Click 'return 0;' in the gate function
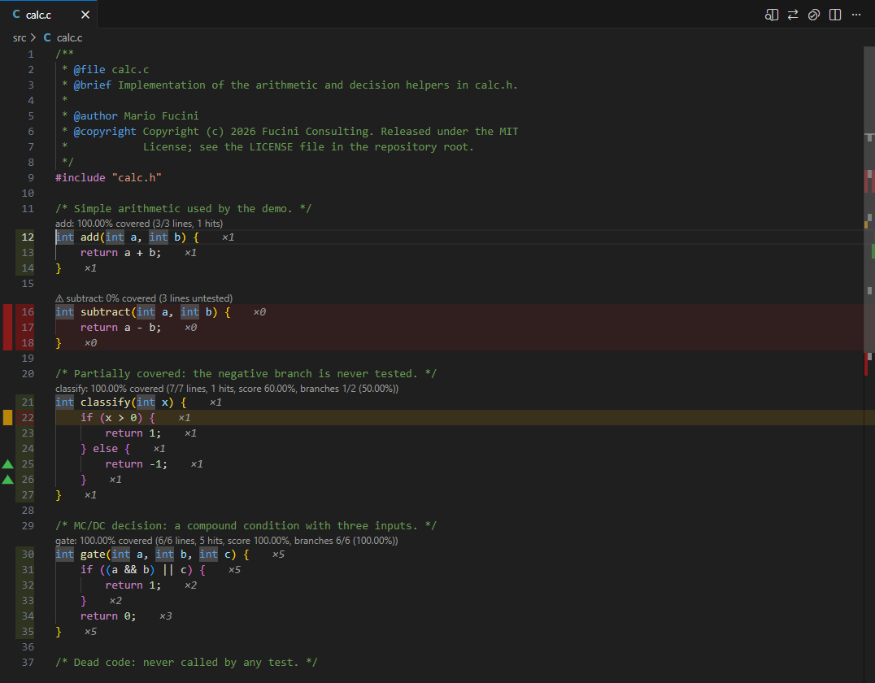Screen dimensions: 875x683 tap(108, 616)
